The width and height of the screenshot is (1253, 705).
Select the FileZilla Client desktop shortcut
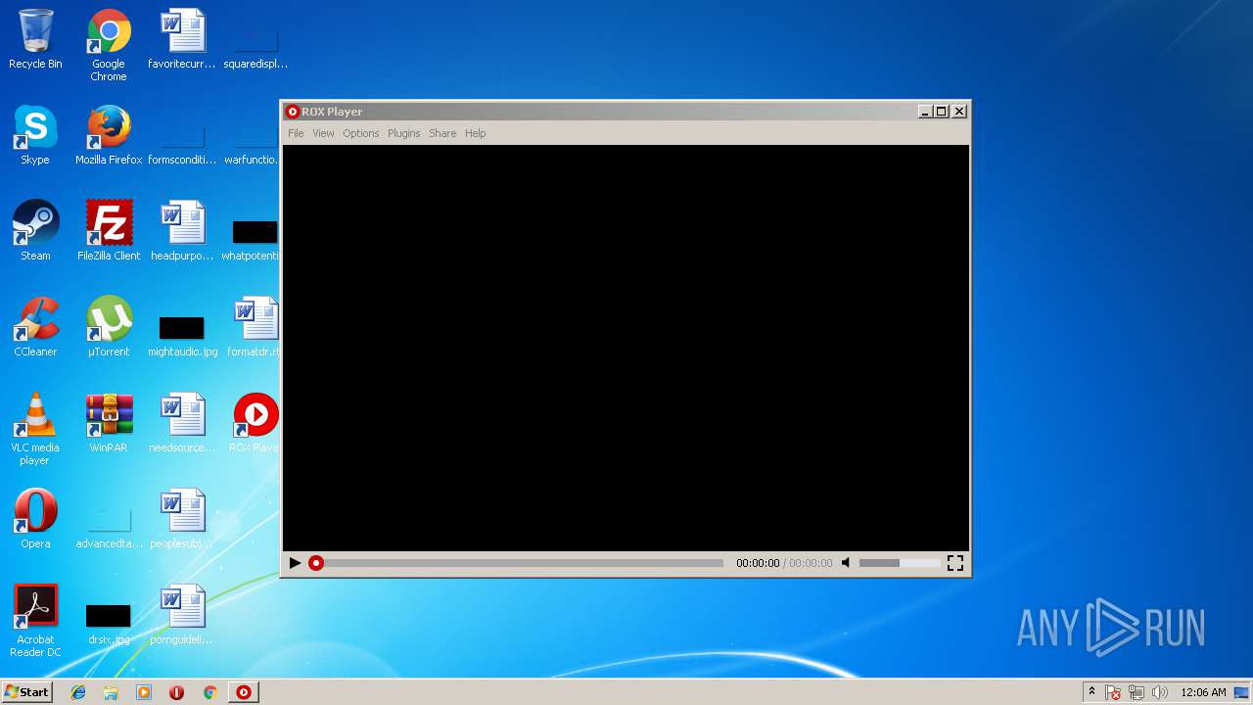point(109,231)
